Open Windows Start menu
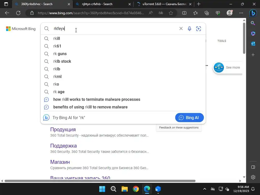260x195 pixels. click(102, 189)
